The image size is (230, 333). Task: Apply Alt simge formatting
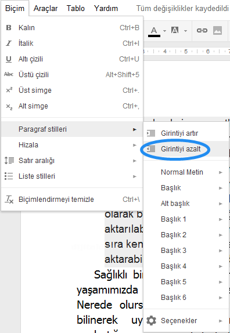coord(72,106)
